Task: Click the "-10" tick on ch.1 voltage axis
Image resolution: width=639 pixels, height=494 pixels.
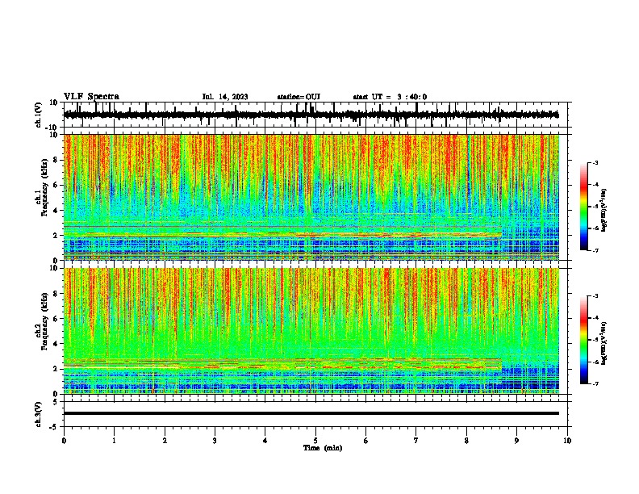Action: (52, 128)
